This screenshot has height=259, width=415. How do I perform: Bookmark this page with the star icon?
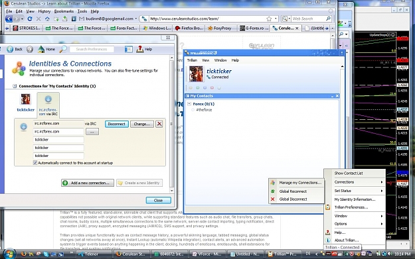tap(269, 19)
